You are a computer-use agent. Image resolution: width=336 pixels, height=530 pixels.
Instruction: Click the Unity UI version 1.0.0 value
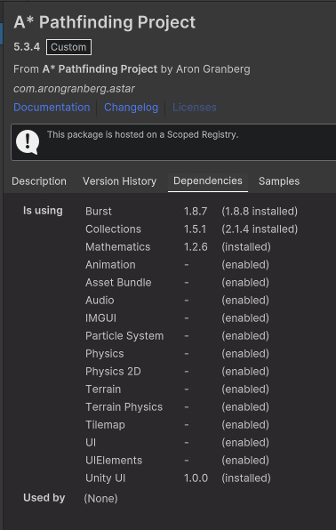click(196, 478)
